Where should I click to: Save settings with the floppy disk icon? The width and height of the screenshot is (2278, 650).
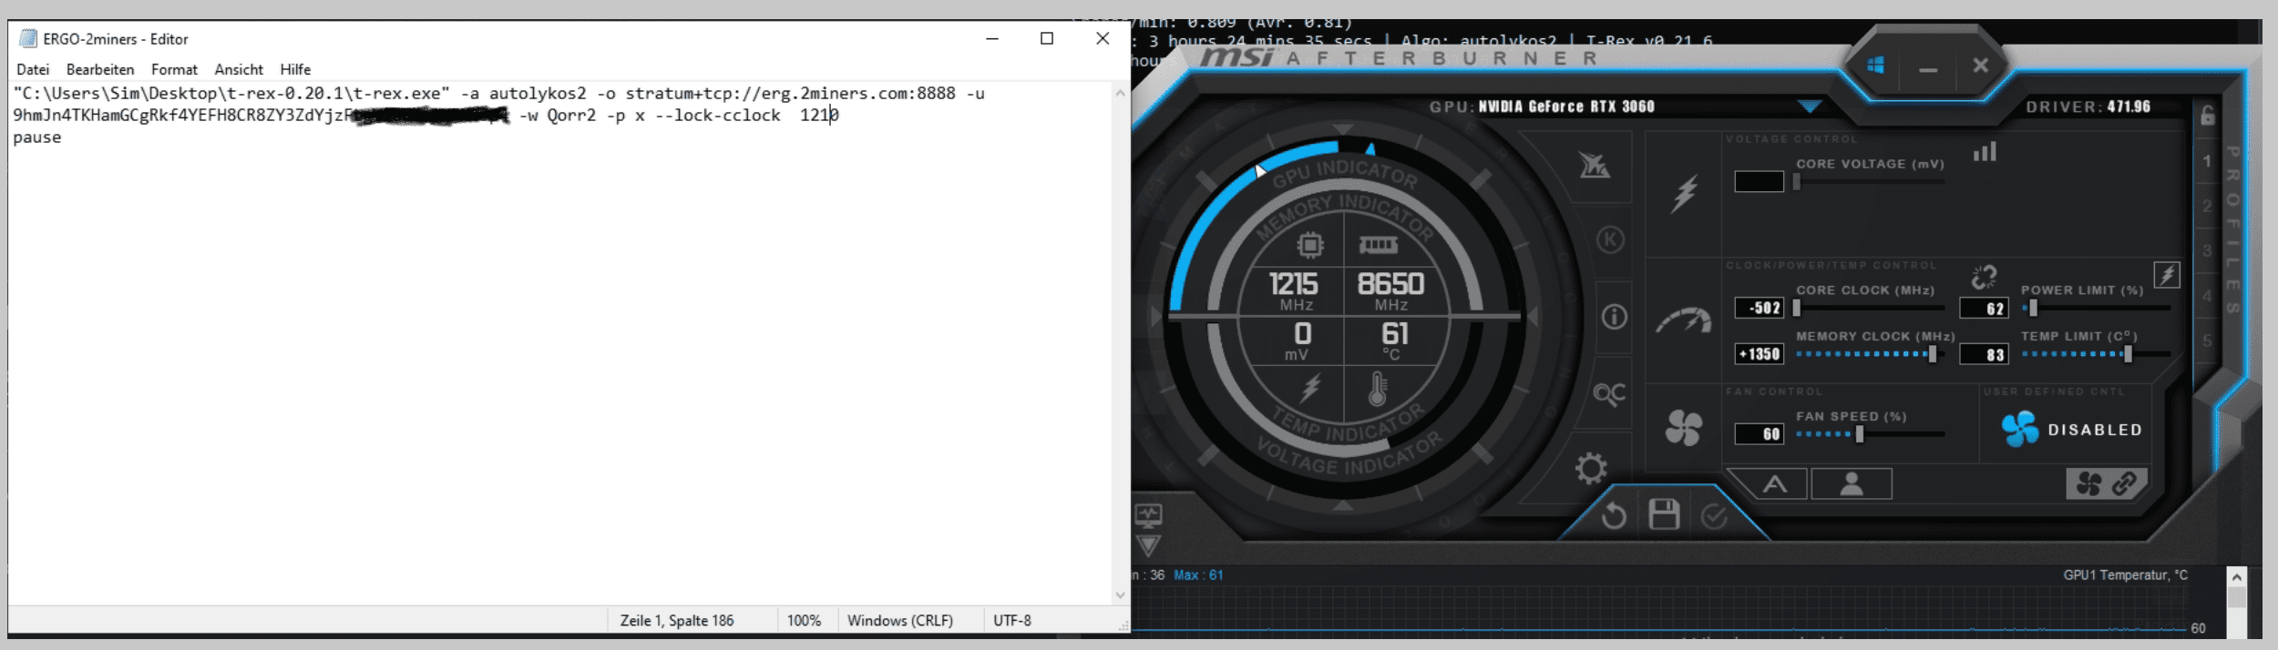point(1664,514)
